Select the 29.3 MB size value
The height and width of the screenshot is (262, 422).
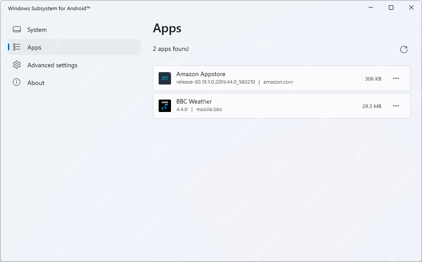pos(372,106)
